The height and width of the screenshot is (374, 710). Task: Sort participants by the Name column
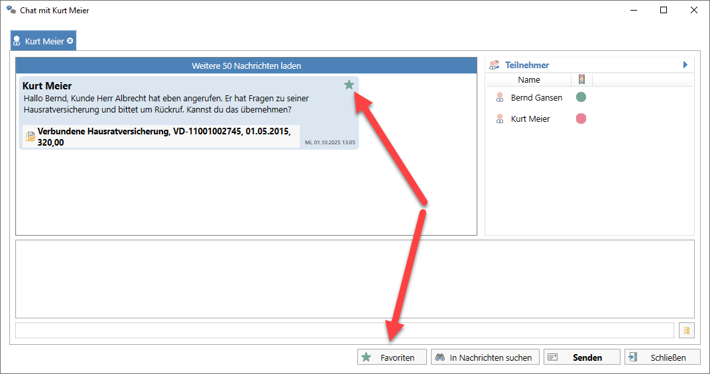(528, 80)
